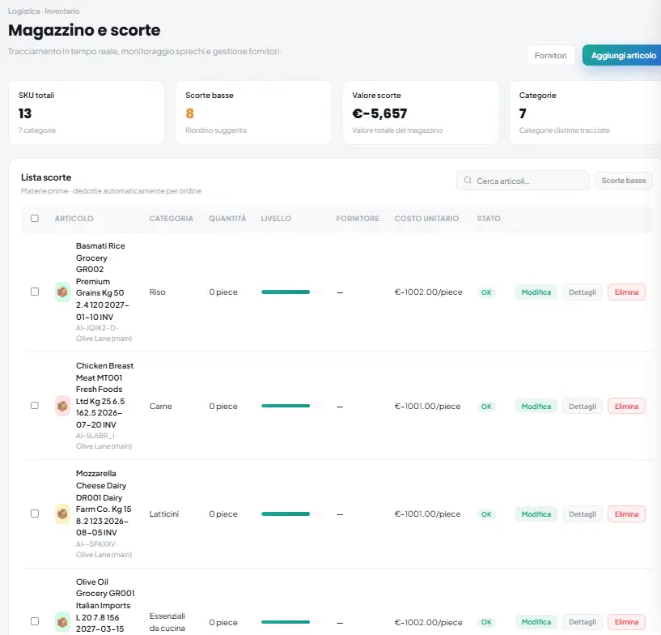The image size is (661, 635).
Task: Click the €-1001.00/piece cost for Chicken Breast
Action: tap(427, 406)
